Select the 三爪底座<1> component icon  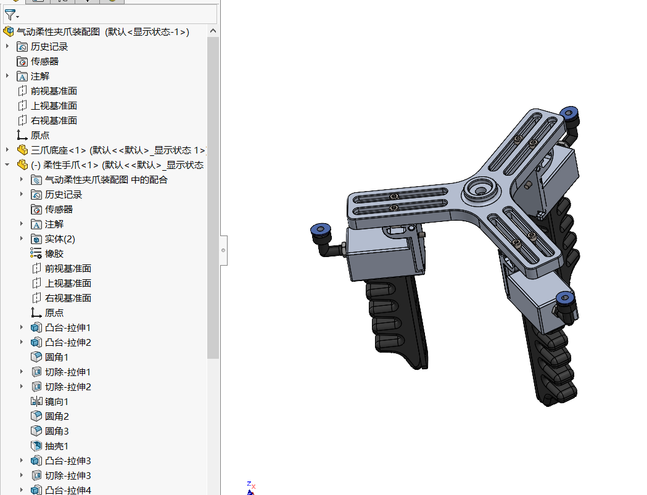(22, 150)
